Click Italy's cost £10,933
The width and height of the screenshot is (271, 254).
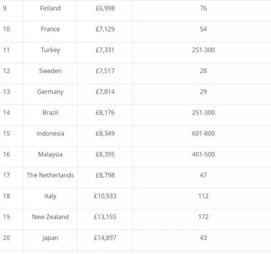click(105, 196)
